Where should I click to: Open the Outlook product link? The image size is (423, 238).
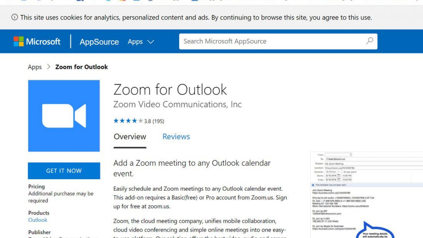click(x=38, y=220)
